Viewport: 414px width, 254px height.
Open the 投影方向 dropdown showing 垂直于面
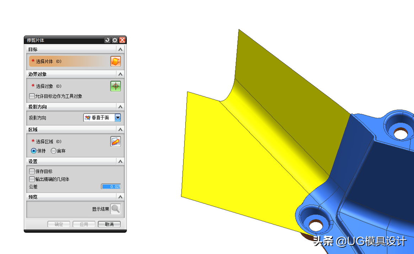(118, 117)
